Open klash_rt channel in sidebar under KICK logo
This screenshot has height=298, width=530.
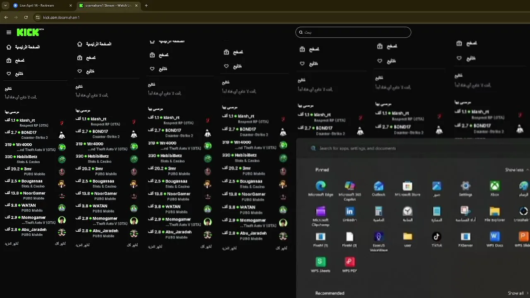pyautogui.click(x=35, y=123)
